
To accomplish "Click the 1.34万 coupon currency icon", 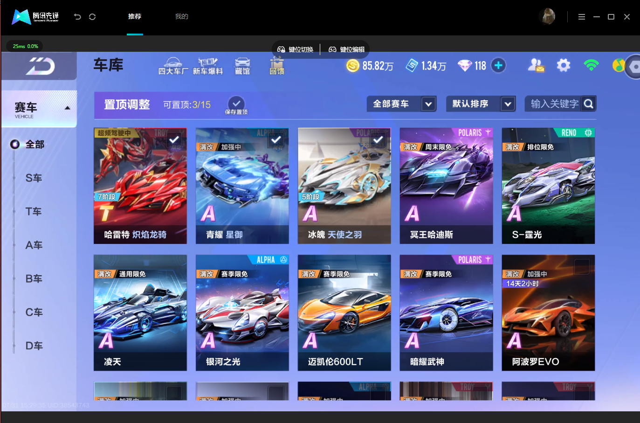I will click(x=412, y=66).
